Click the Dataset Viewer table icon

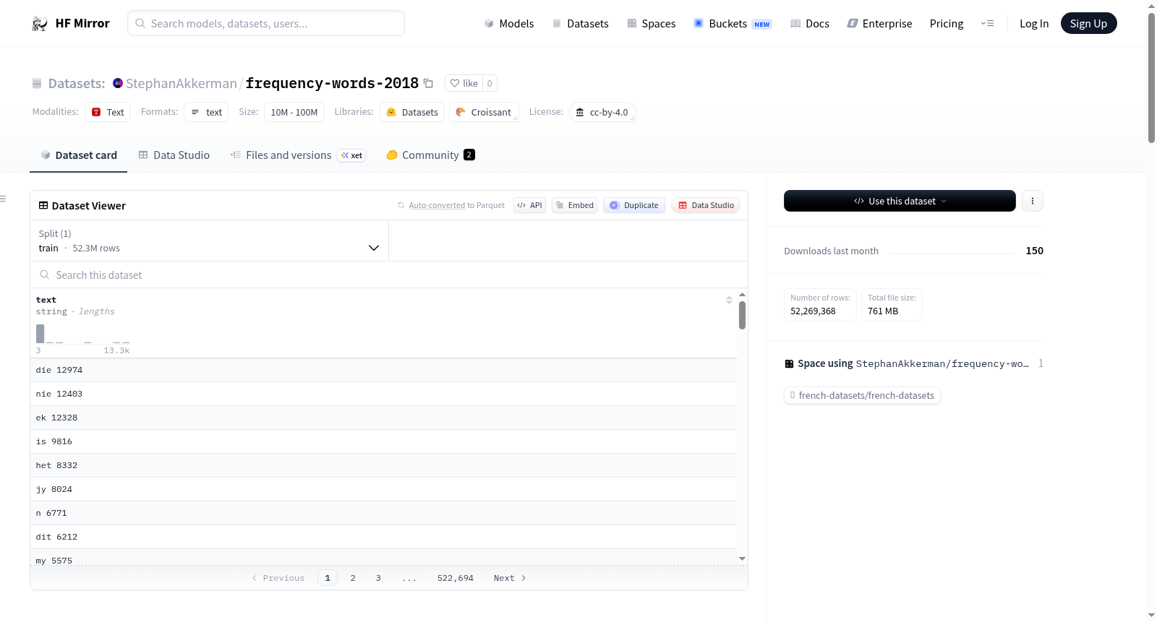pos(43,206)
